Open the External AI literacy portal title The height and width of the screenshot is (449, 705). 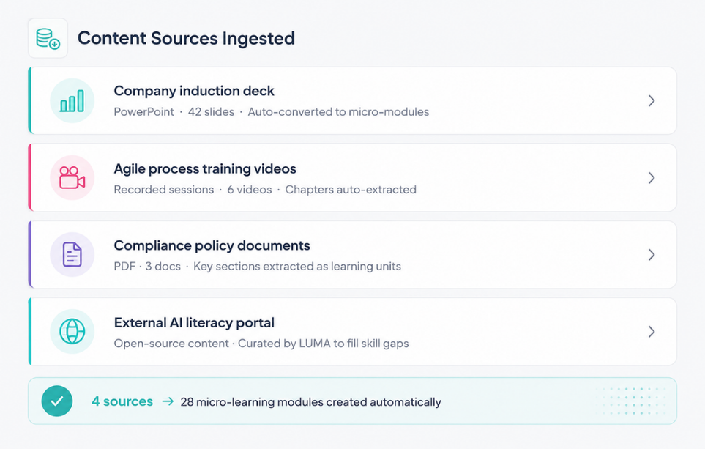pyautogui.click(x=194, y=322)
